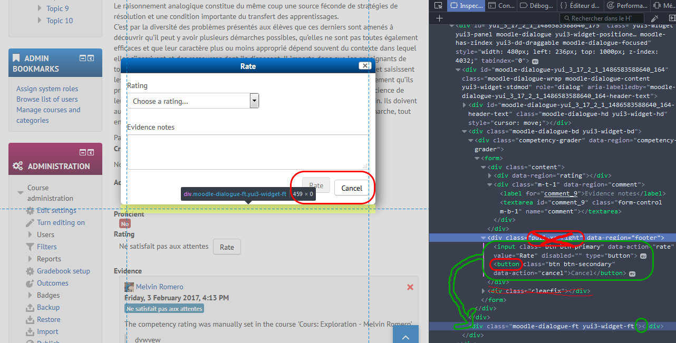
Task: Click the gear icon beside Edit settings
Action: point(31,210)
